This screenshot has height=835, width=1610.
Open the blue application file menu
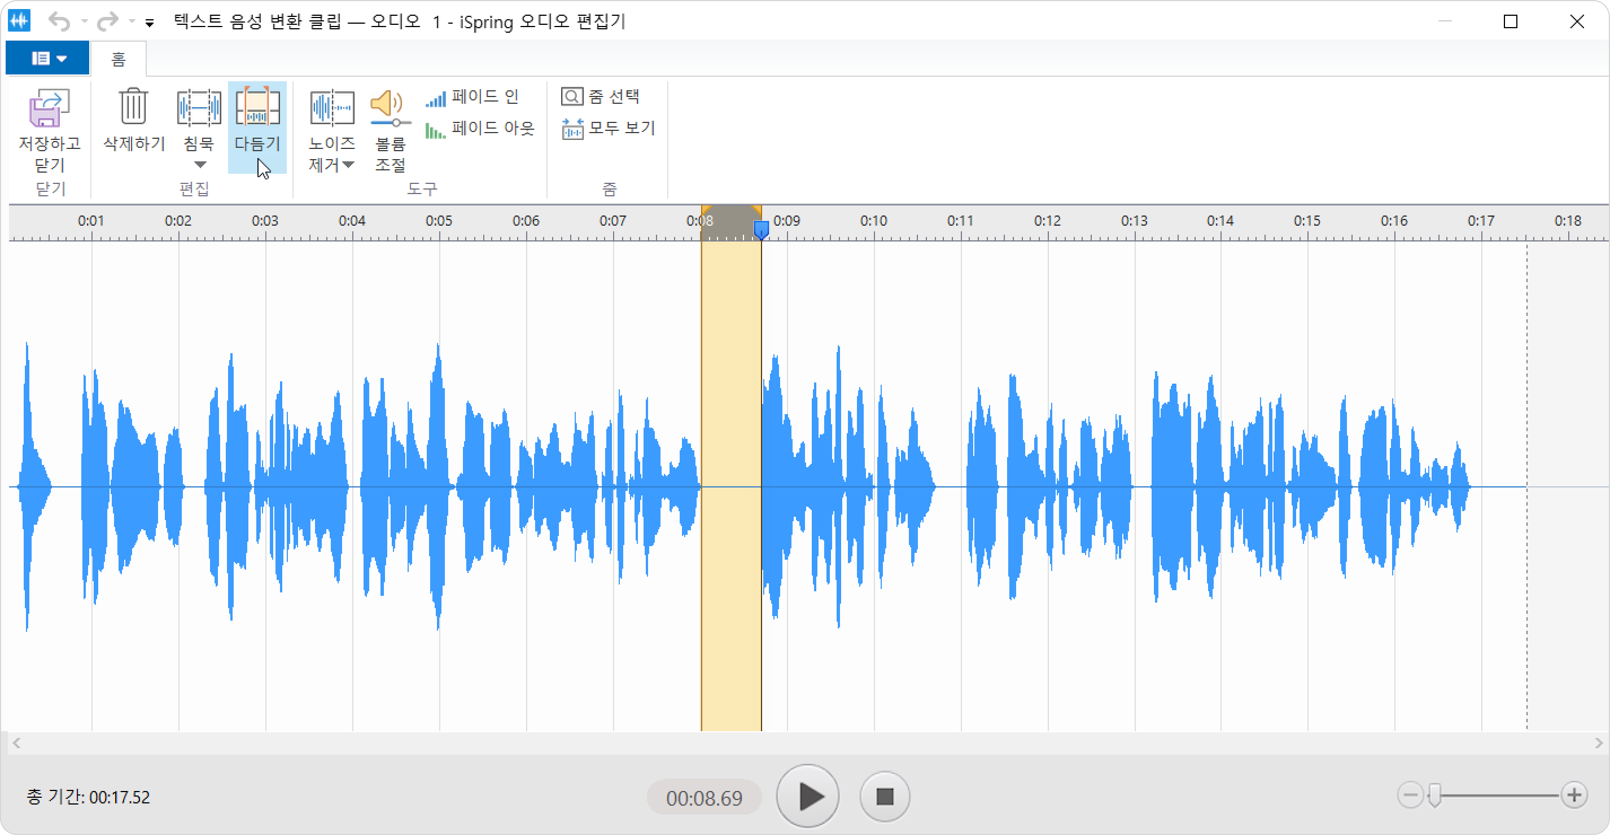coord(47,58)
